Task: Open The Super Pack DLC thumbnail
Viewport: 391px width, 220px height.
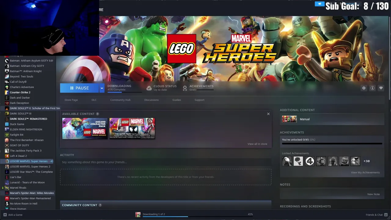Action: [132, 129]
